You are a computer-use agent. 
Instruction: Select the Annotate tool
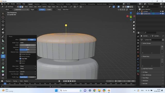(x=3, y=37)
